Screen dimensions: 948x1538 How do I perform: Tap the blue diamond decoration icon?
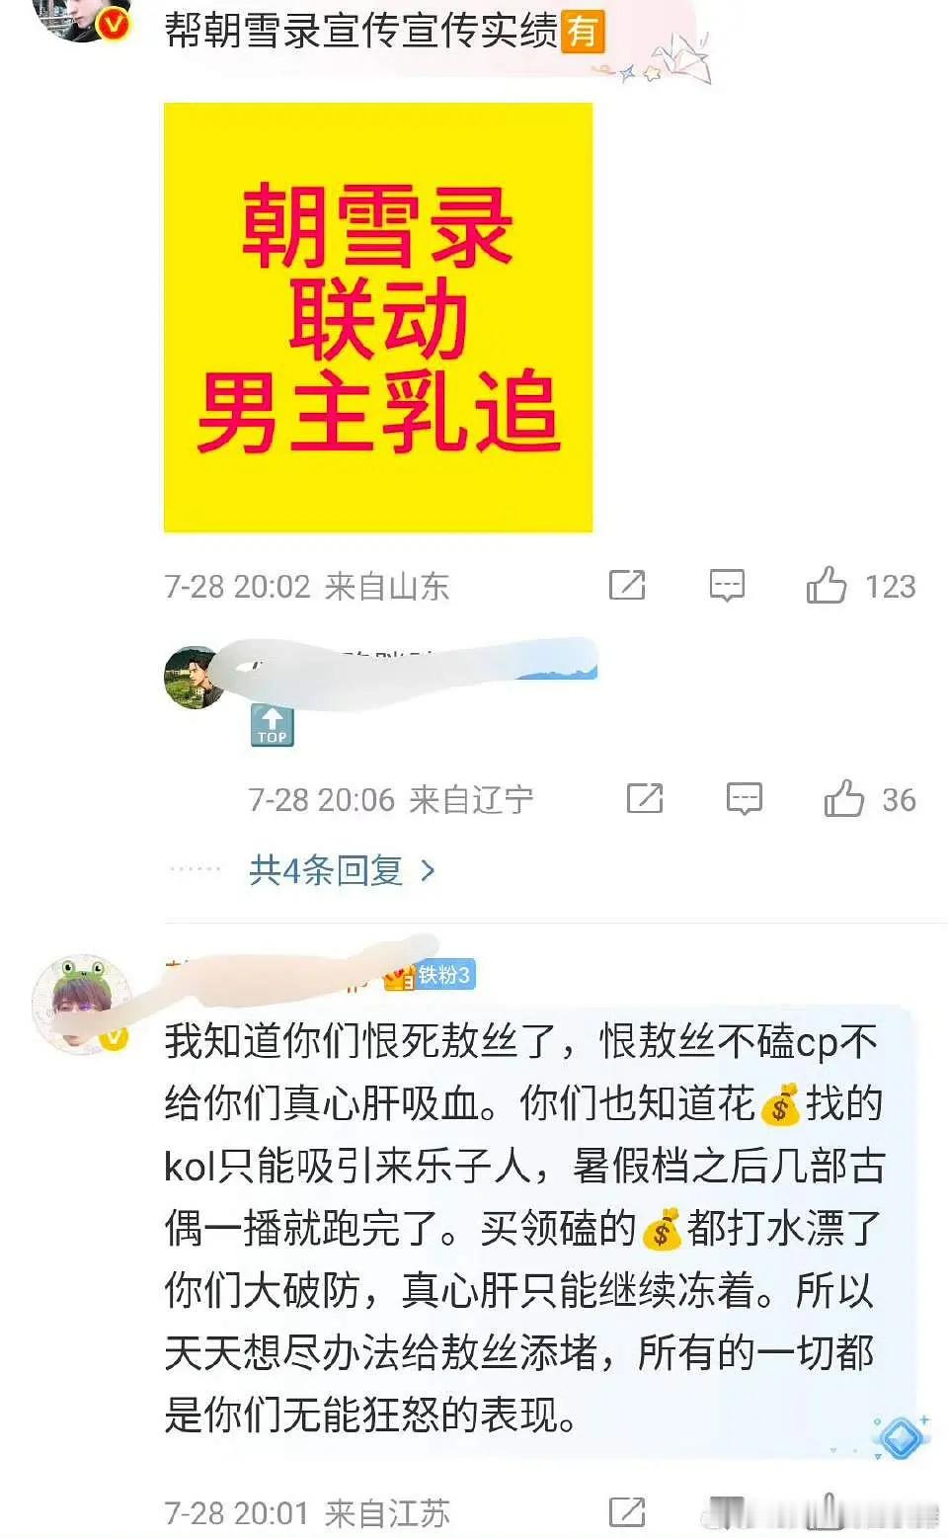(x=901, y=1437)
